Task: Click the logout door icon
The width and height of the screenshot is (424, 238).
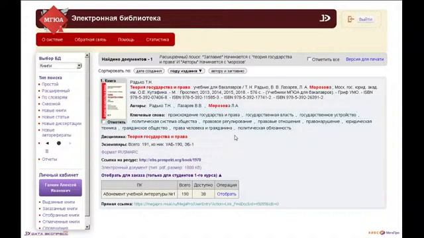Action: [x=350, y=19]
